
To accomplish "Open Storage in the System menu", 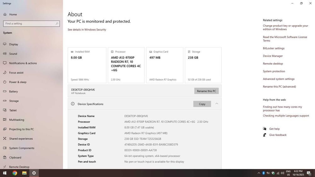I will tap(14, 101).
